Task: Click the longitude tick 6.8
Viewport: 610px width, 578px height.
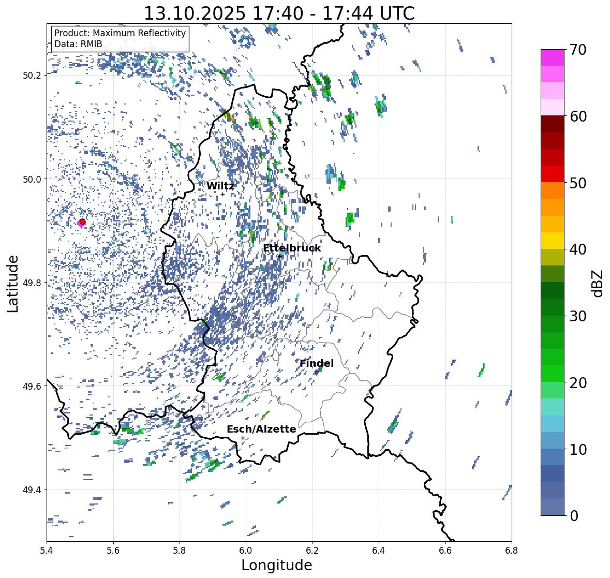Action: (x=512, y=550)
